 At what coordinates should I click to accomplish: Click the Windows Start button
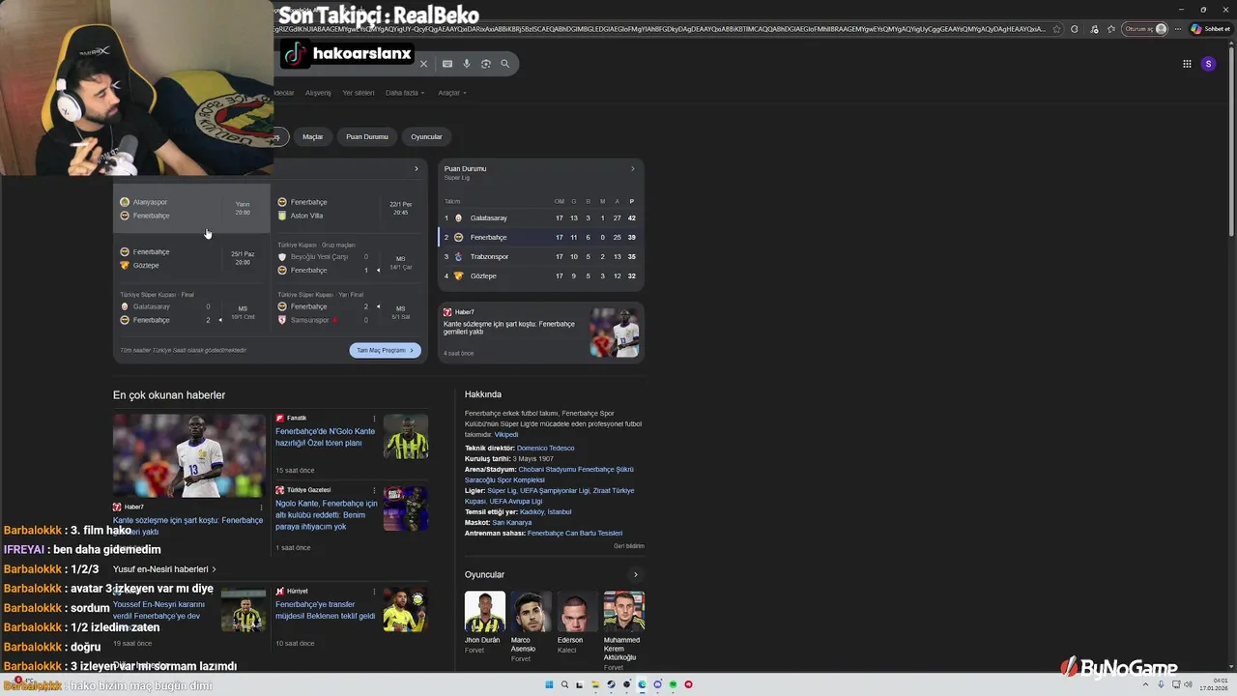549,684
